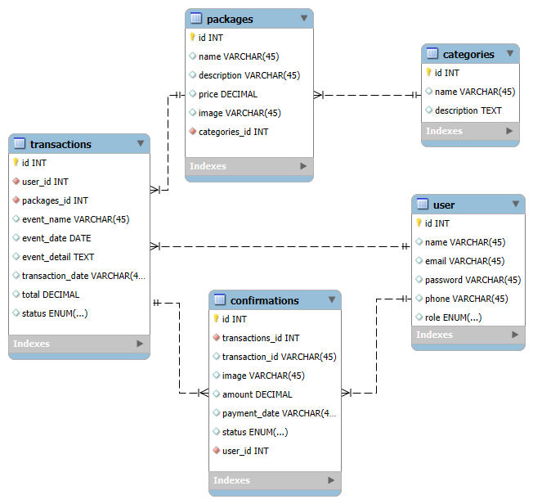This screenshot has width=533, height=504.
Task: Select the transactions table title
Action: 60,144
